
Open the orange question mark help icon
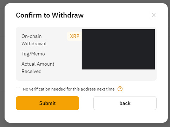click(120, 89)
